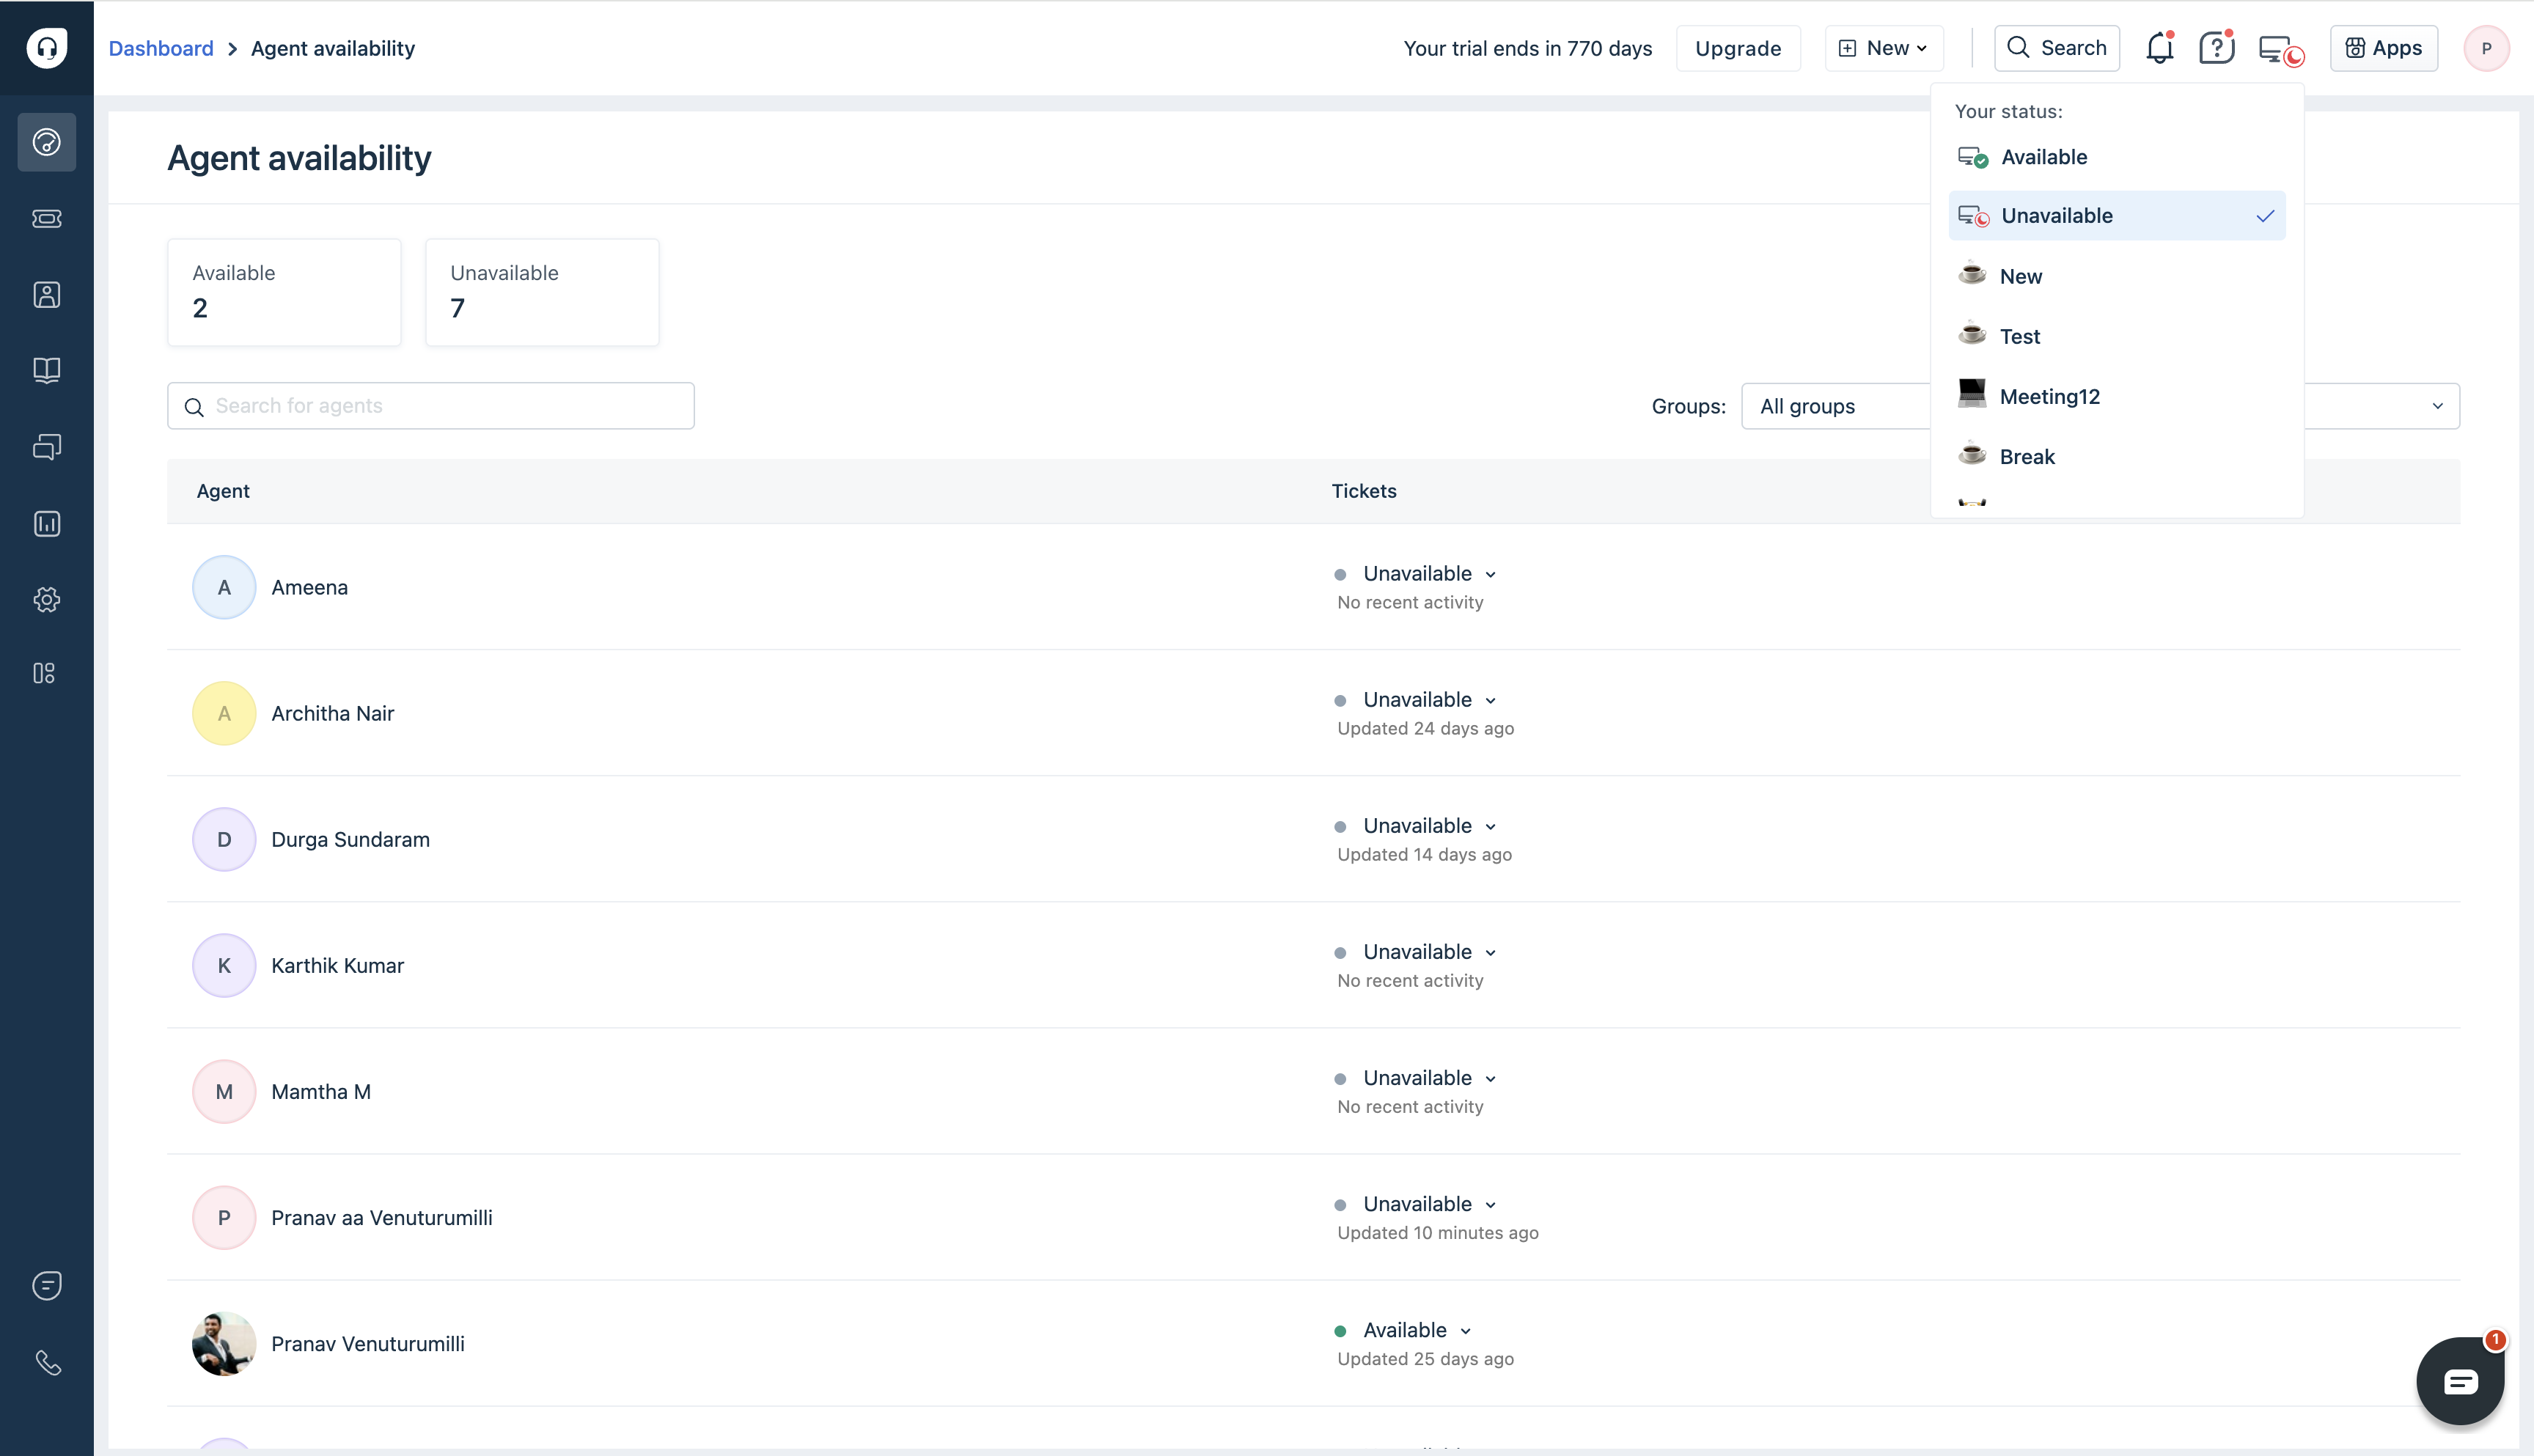
Task: Click the phone icon in sidebar
Action: click(46, 1363)
